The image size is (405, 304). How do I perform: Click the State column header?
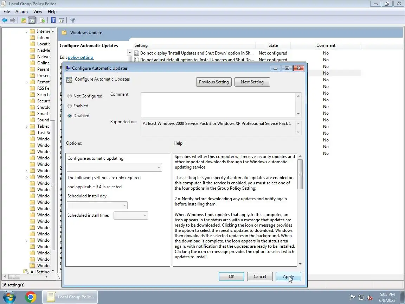pyautogui.click(x=273, y=45)
